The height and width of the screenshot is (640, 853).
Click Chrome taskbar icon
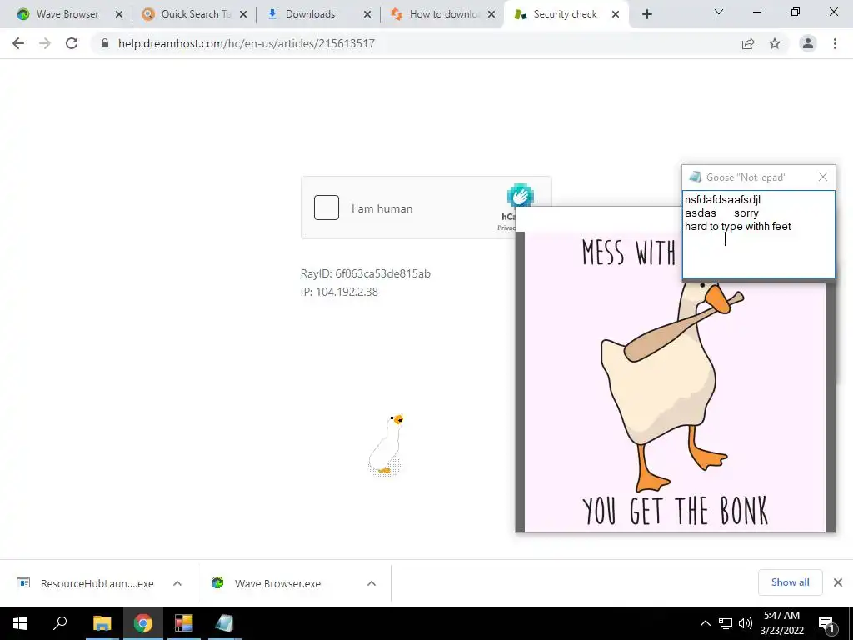coord(142,623)
